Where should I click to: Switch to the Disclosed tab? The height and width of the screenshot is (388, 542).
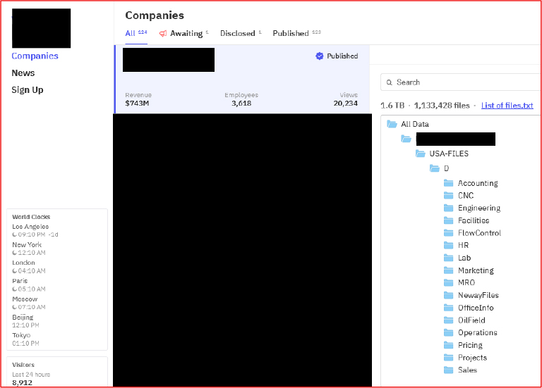237,33
